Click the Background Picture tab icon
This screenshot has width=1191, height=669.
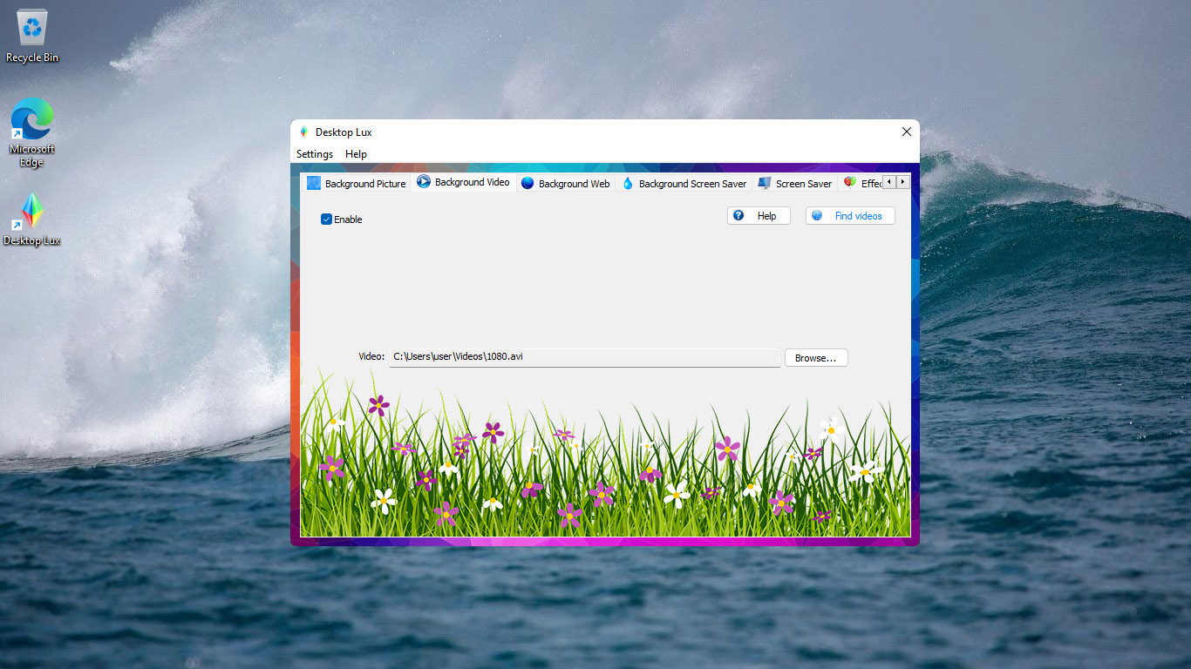pos(314,183)
